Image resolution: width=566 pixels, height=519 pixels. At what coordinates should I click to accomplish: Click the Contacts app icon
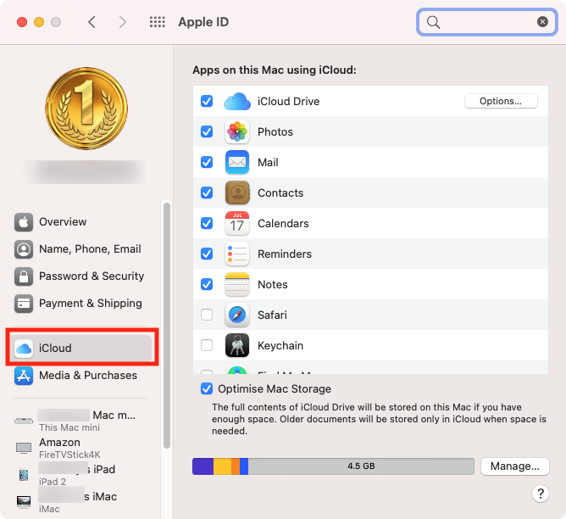click(236, 193)
